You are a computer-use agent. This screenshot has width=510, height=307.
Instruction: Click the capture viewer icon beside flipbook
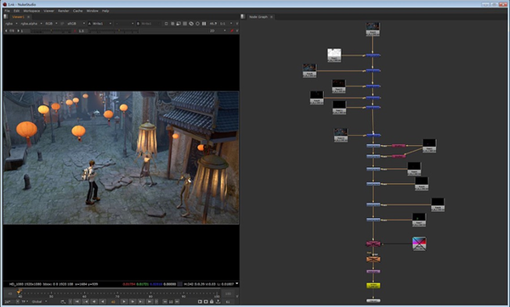(206, 301)
